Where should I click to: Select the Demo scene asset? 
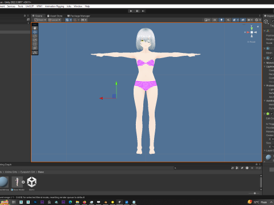pyautogui.click(x=32, y=182)
